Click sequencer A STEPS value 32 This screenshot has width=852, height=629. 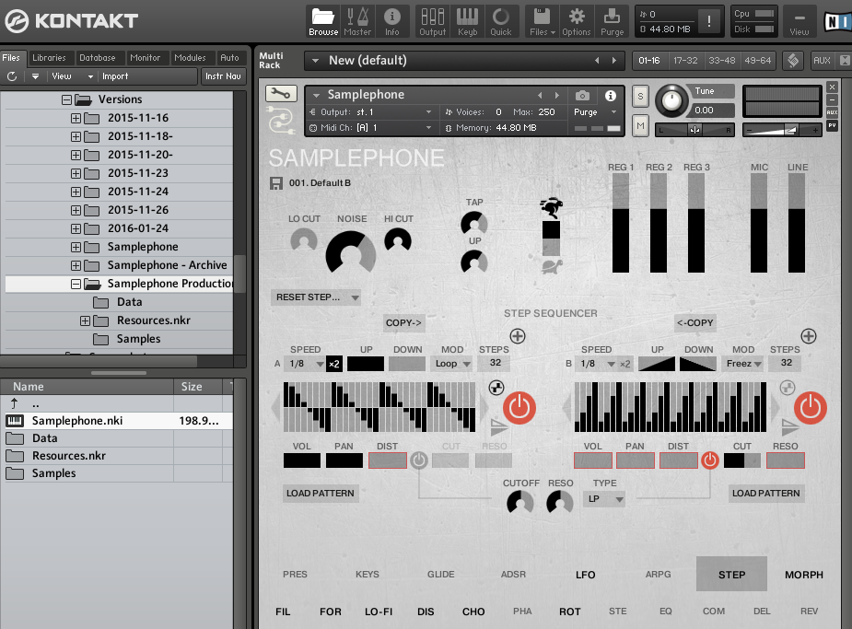tap(495, 364)
